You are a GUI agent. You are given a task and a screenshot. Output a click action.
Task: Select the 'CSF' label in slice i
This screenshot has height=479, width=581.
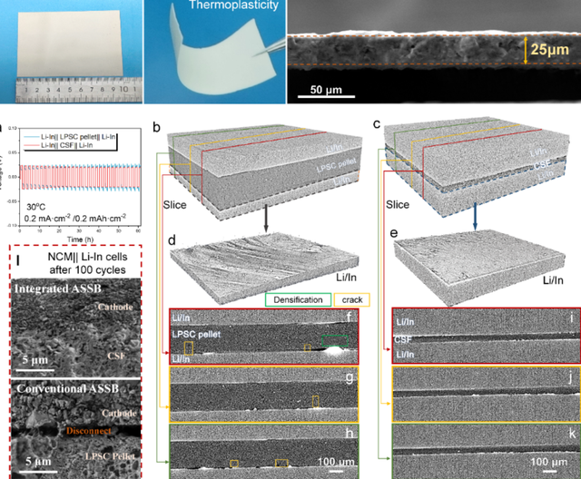coord(403,339)
